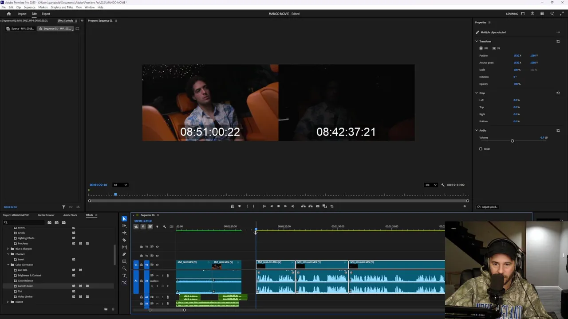The height and width of the screenshot is (319, 568).
Task: Click the Lift button in program monitor
Action: (x=303, y=206)
